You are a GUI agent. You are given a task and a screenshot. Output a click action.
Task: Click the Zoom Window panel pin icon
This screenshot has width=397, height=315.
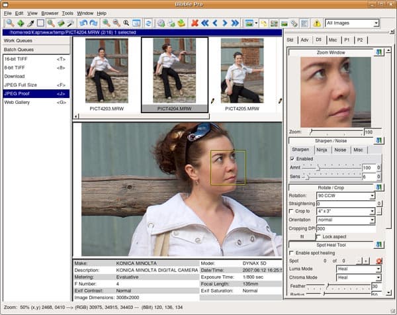point(378,52)
